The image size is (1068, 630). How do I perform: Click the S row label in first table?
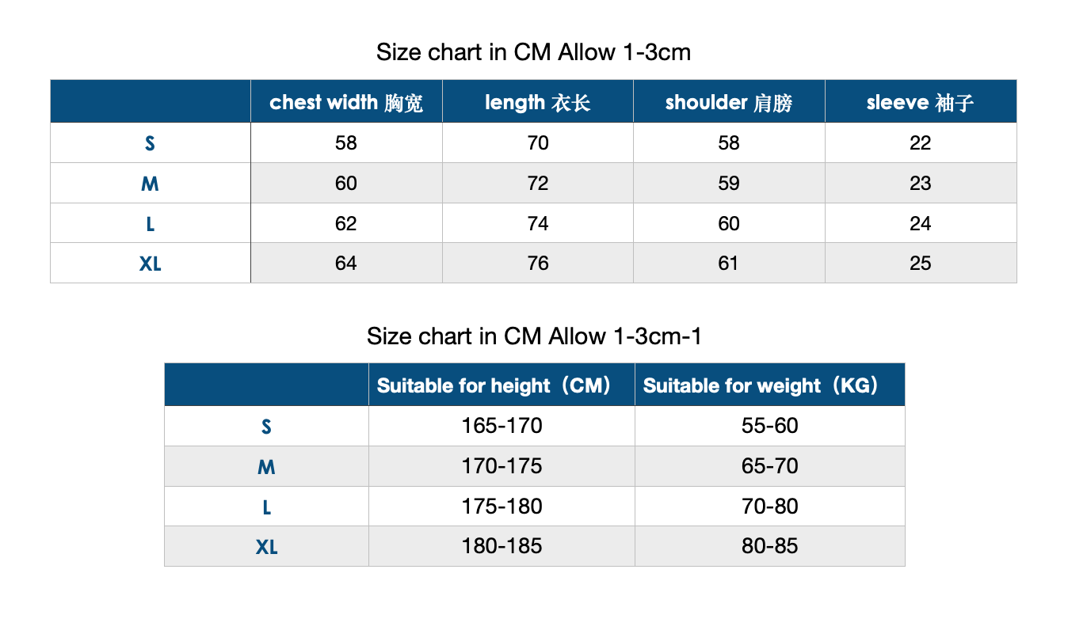click(x=151, y=143)
